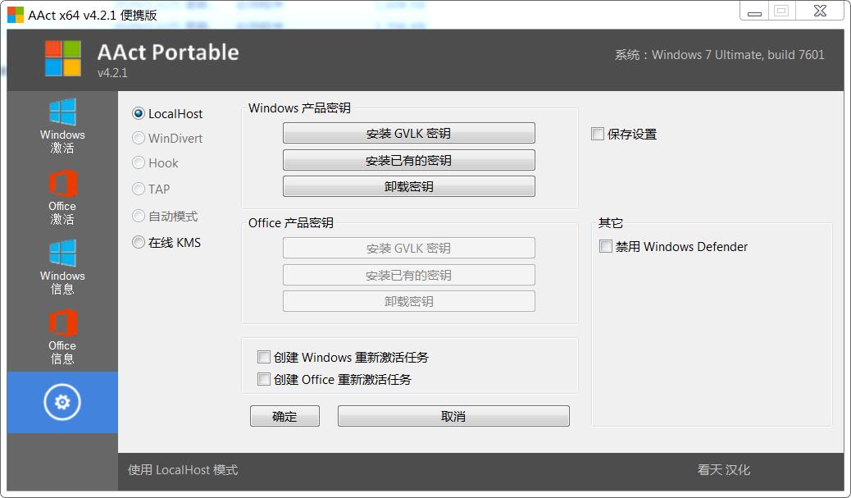The height and width of the screenshot is (498, 851).
Task: Open Office 激活 panel from sidebar
Action: point(62,195)
